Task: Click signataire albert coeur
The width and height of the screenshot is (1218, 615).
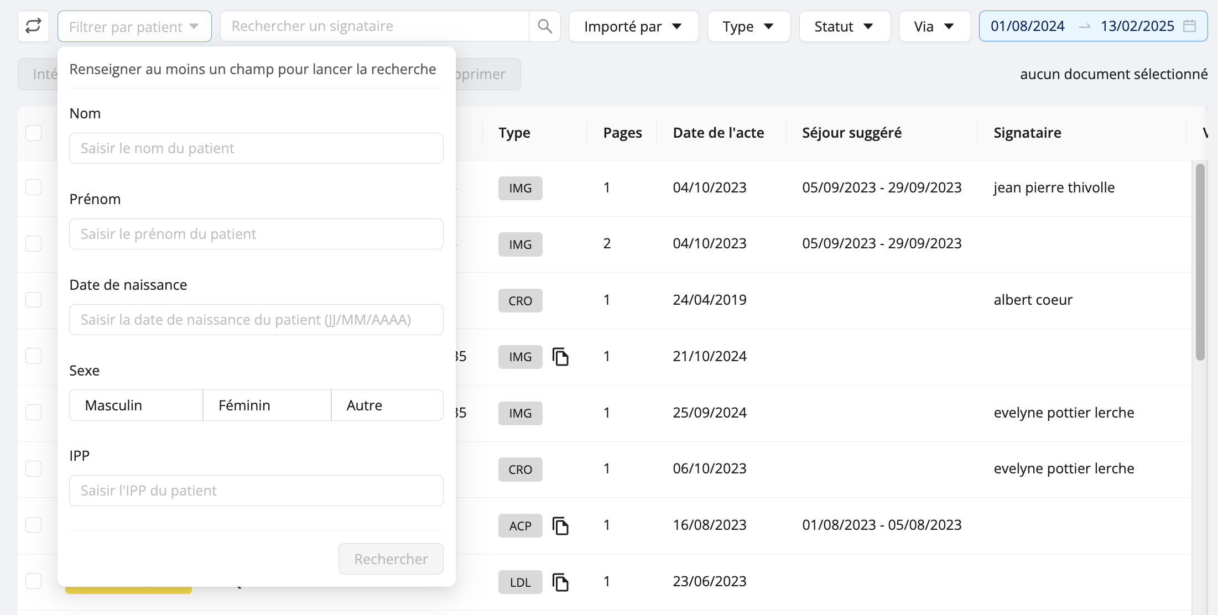Action: 1033,300
